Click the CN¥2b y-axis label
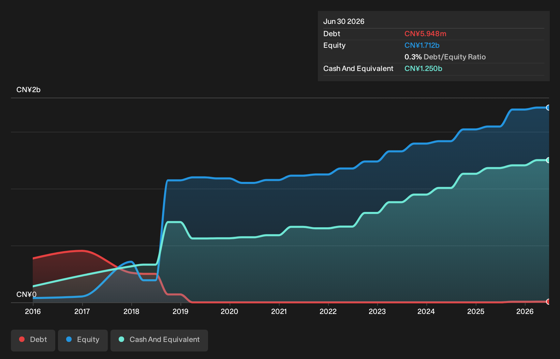 [x=28, y=90]
